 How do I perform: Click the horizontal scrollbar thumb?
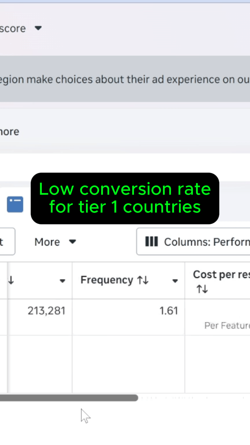point(68,398)
